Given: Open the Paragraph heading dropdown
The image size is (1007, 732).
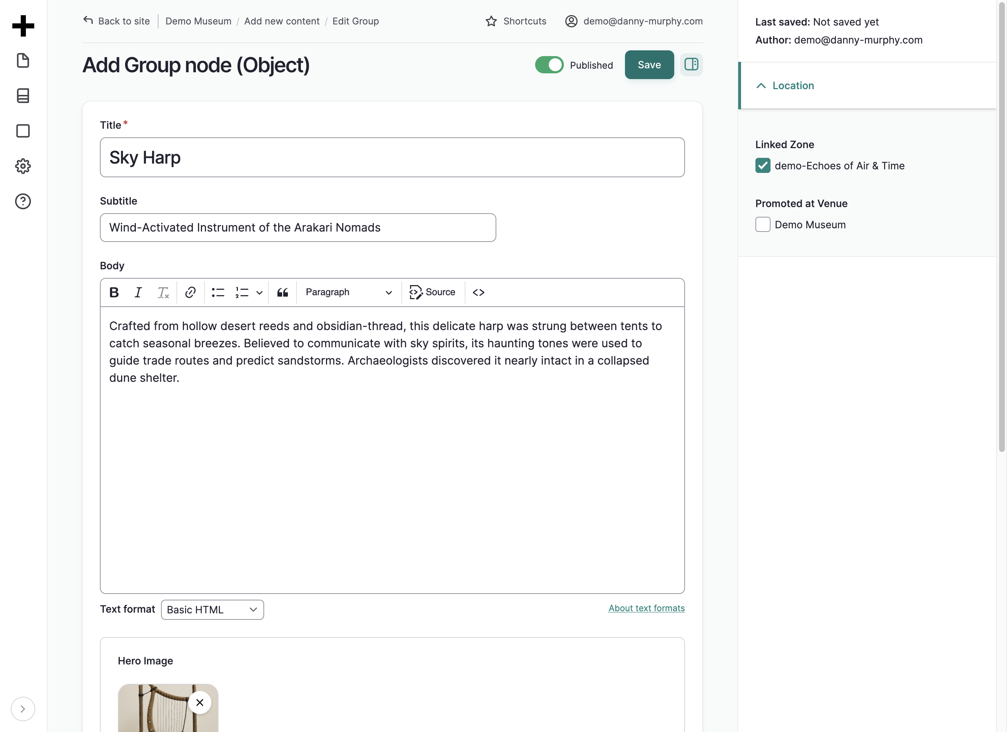Looking at the screenshot, I should tap(349, 292).
